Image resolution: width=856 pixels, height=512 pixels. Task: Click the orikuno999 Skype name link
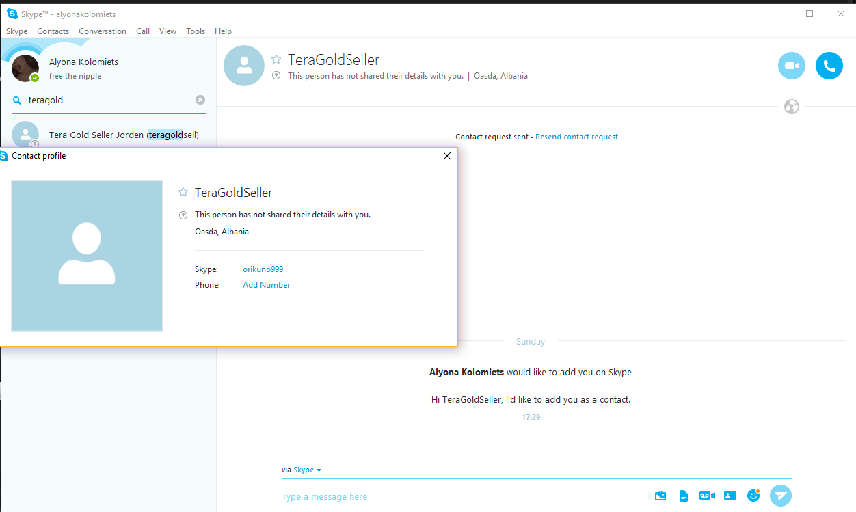point(263,269)
